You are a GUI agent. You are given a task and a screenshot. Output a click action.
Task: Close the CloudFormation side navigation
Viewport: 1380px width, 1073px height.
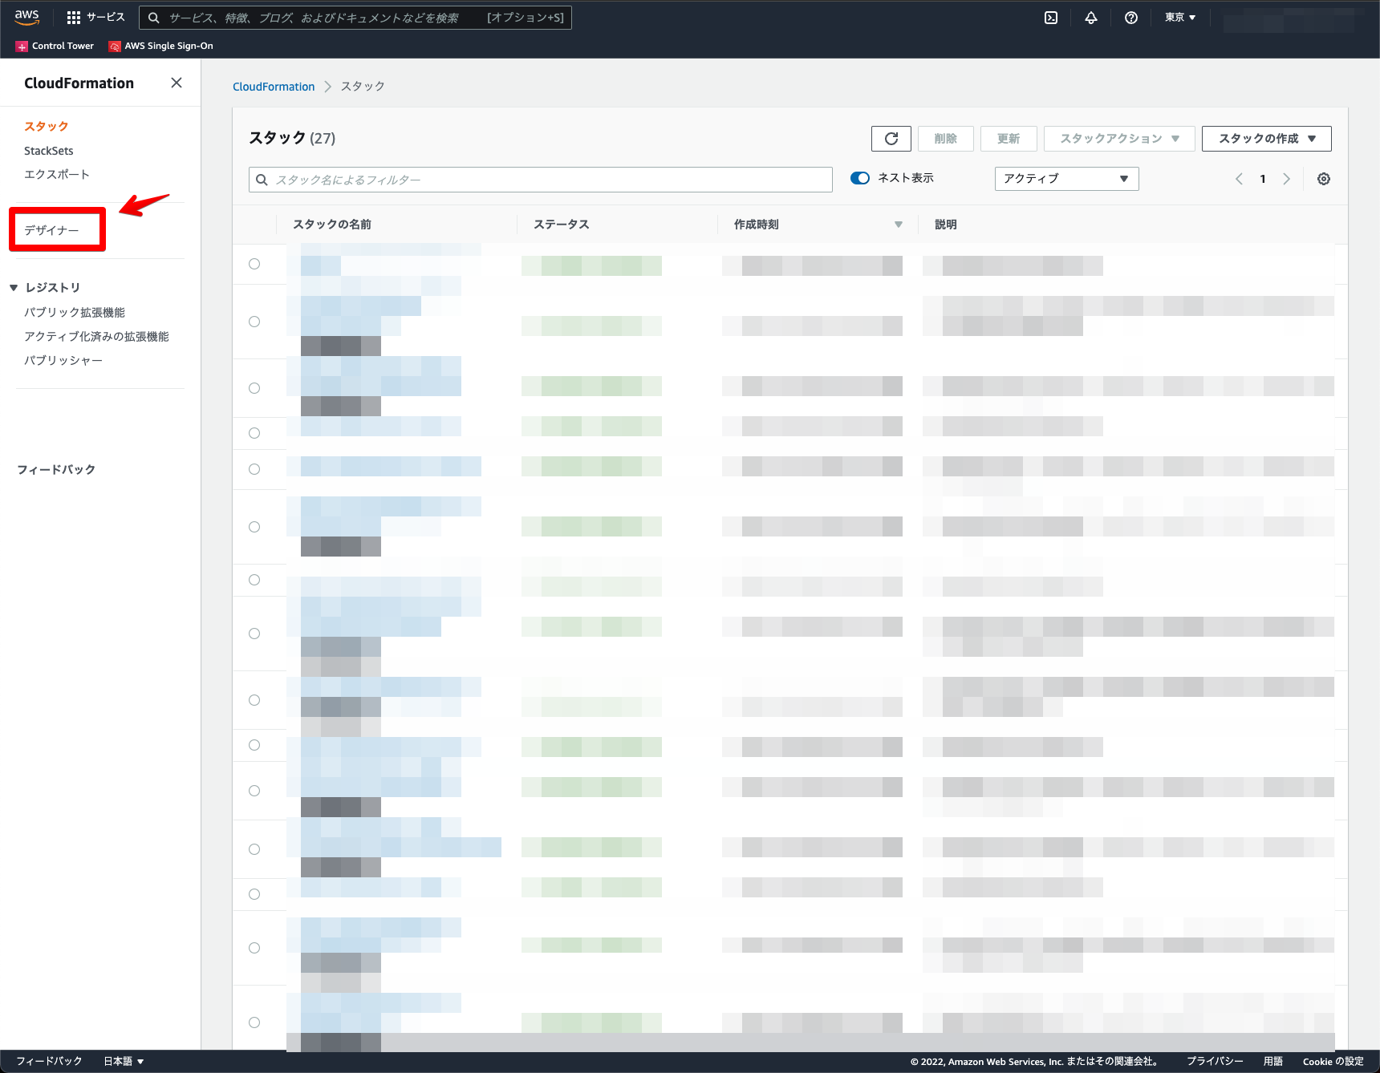pyautogui.click(x=177, y=83)
